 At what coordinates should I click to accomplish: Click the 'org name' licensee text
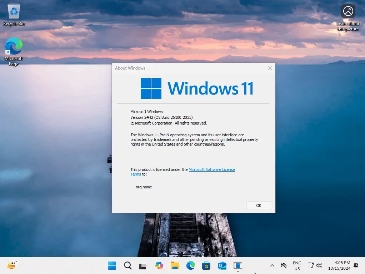[144, 187]
